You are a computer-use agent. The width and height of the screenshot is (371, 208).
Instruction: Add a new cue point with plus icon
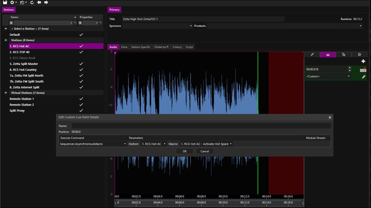click(x=363, y=61)
